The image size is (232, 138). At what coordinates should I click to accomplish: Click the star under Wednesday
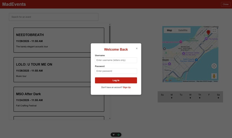click(190, 98)
